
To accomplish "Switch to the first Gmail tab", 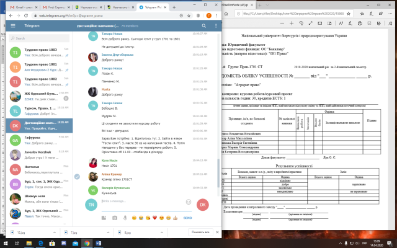I will pos(23,7).
